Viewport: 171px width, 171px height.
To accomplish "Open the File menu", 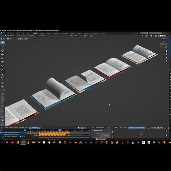I will click(4, 33).
